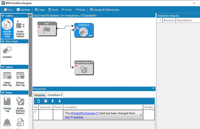
Task: Add a new condition row
Action: [x=39, y=101]
